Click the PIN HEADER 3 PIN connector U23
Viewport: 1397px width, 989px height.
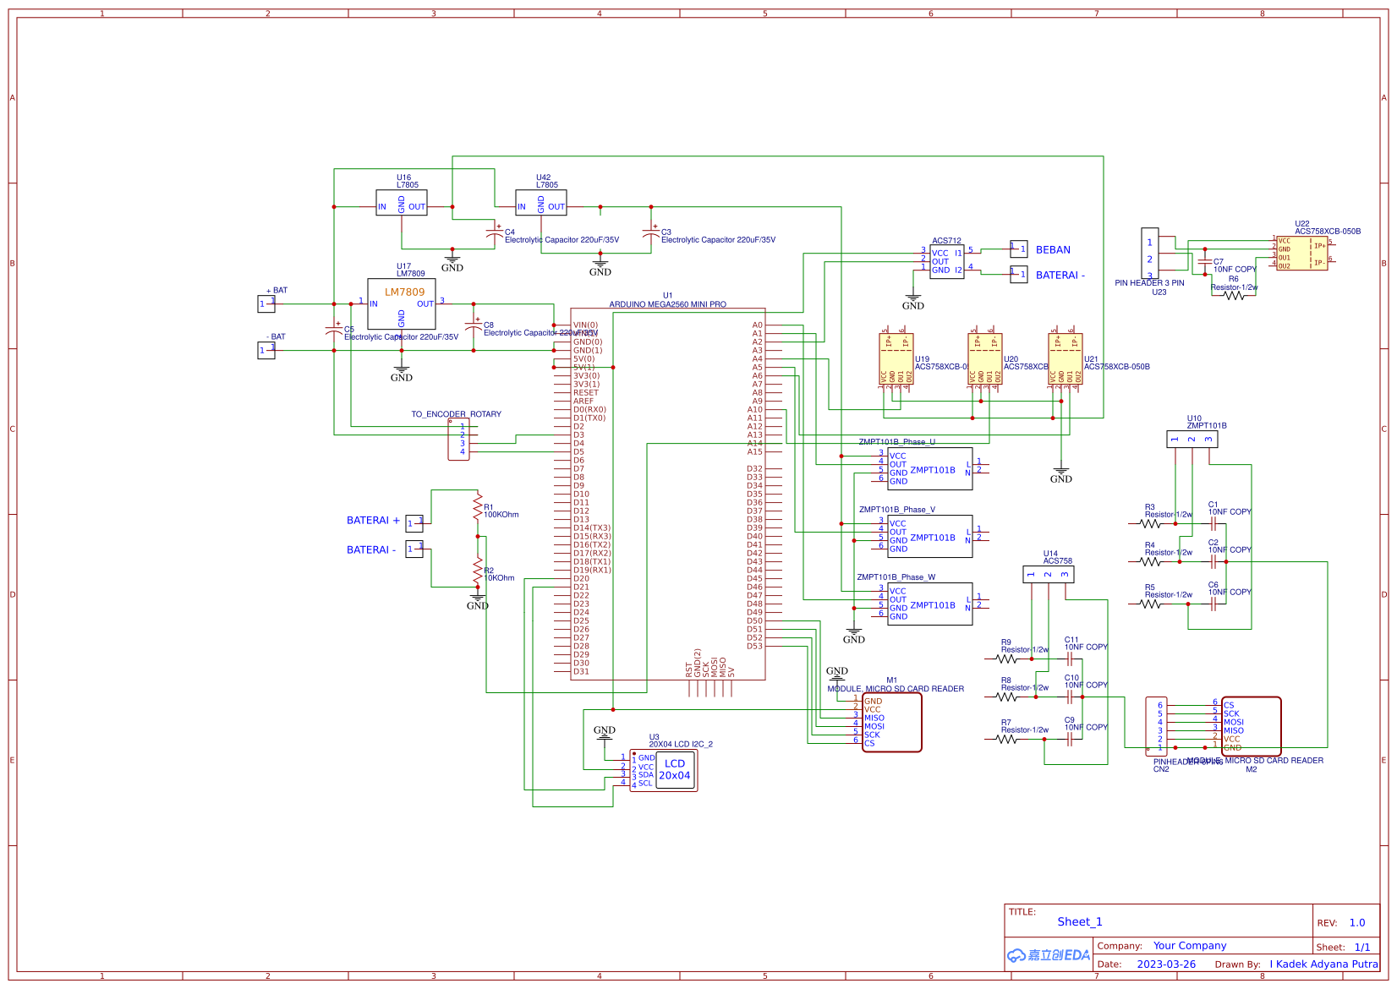tap(1151, 253)
